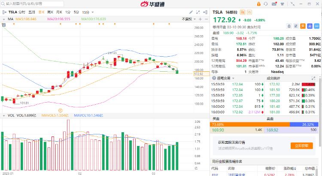Select the 15分 interval tab

(x=85, y=12)
